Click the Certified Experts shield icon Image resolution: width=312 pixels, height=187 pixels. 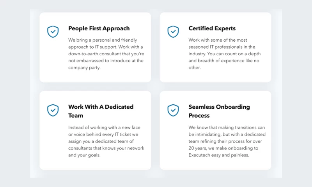tap(173, 32)
